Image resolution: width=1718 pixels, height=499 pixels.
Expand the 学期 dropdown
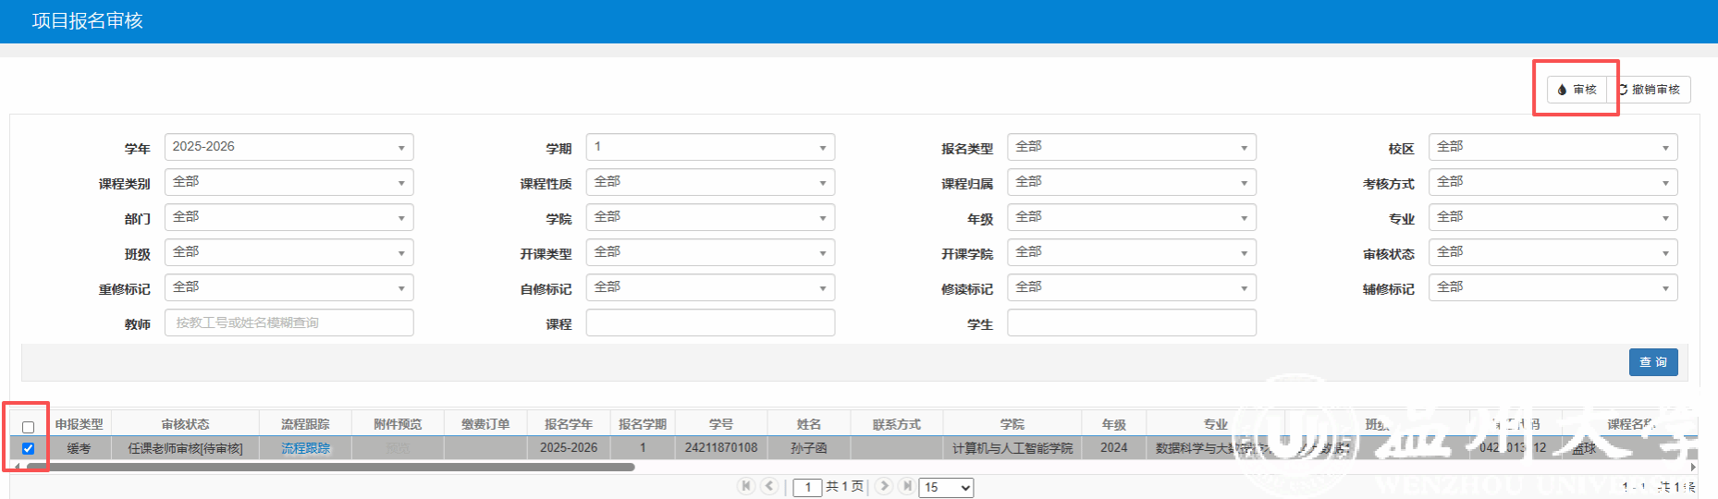(709, 147)
